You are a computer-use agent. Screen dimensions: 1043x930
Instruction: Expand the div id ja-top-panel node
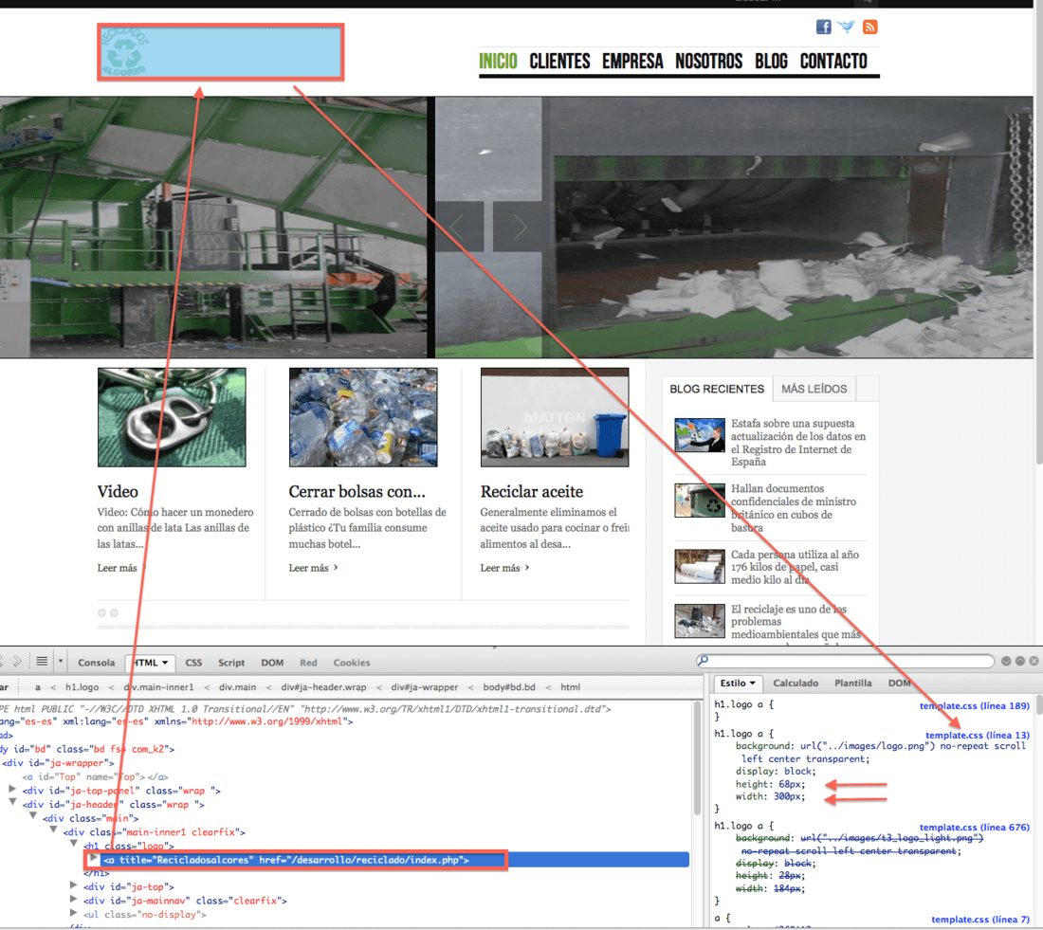point(12,789)
